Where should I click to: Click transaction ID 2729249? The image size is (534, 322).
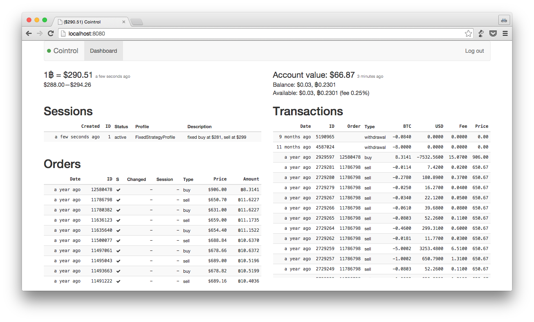[x=325, y=269]
